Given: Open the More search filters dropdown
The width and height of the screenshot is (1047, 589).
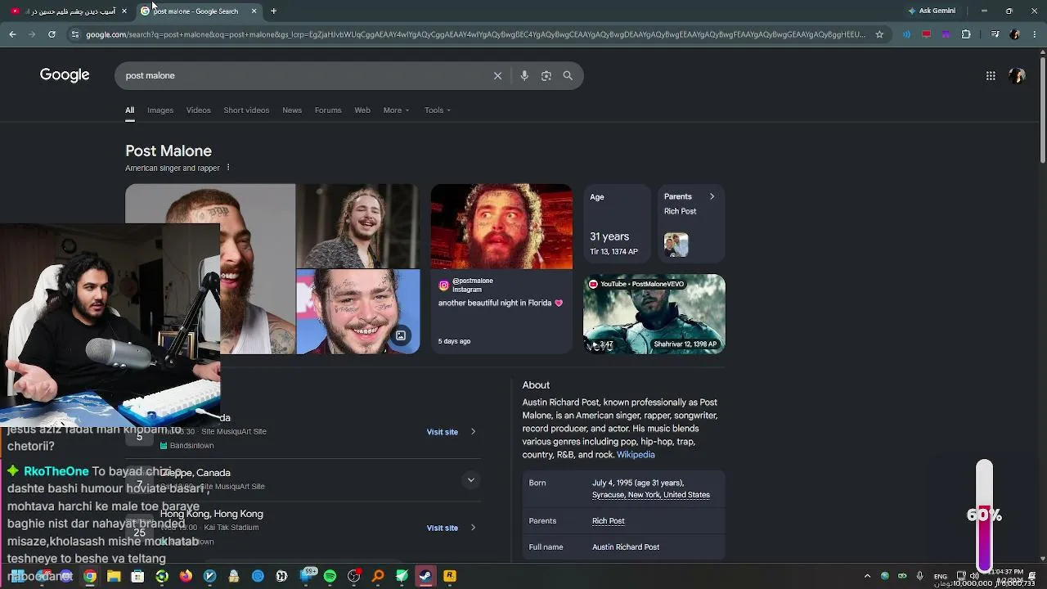Looking at the screenshot, I should click(396, 110).
